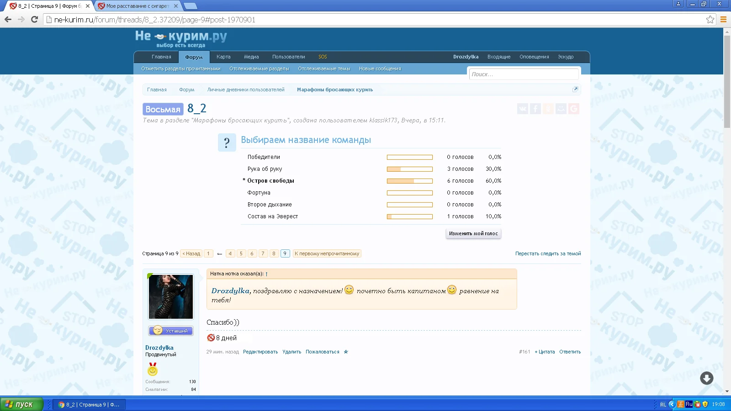
Task: Open the Chrome hamburger menu
Action: 723,20
